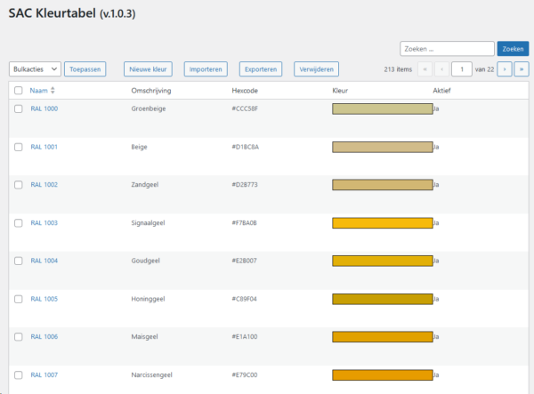Click the Importeren button
Image resolution: width=534 pixels, height=394 pixels.
[204, 68]
